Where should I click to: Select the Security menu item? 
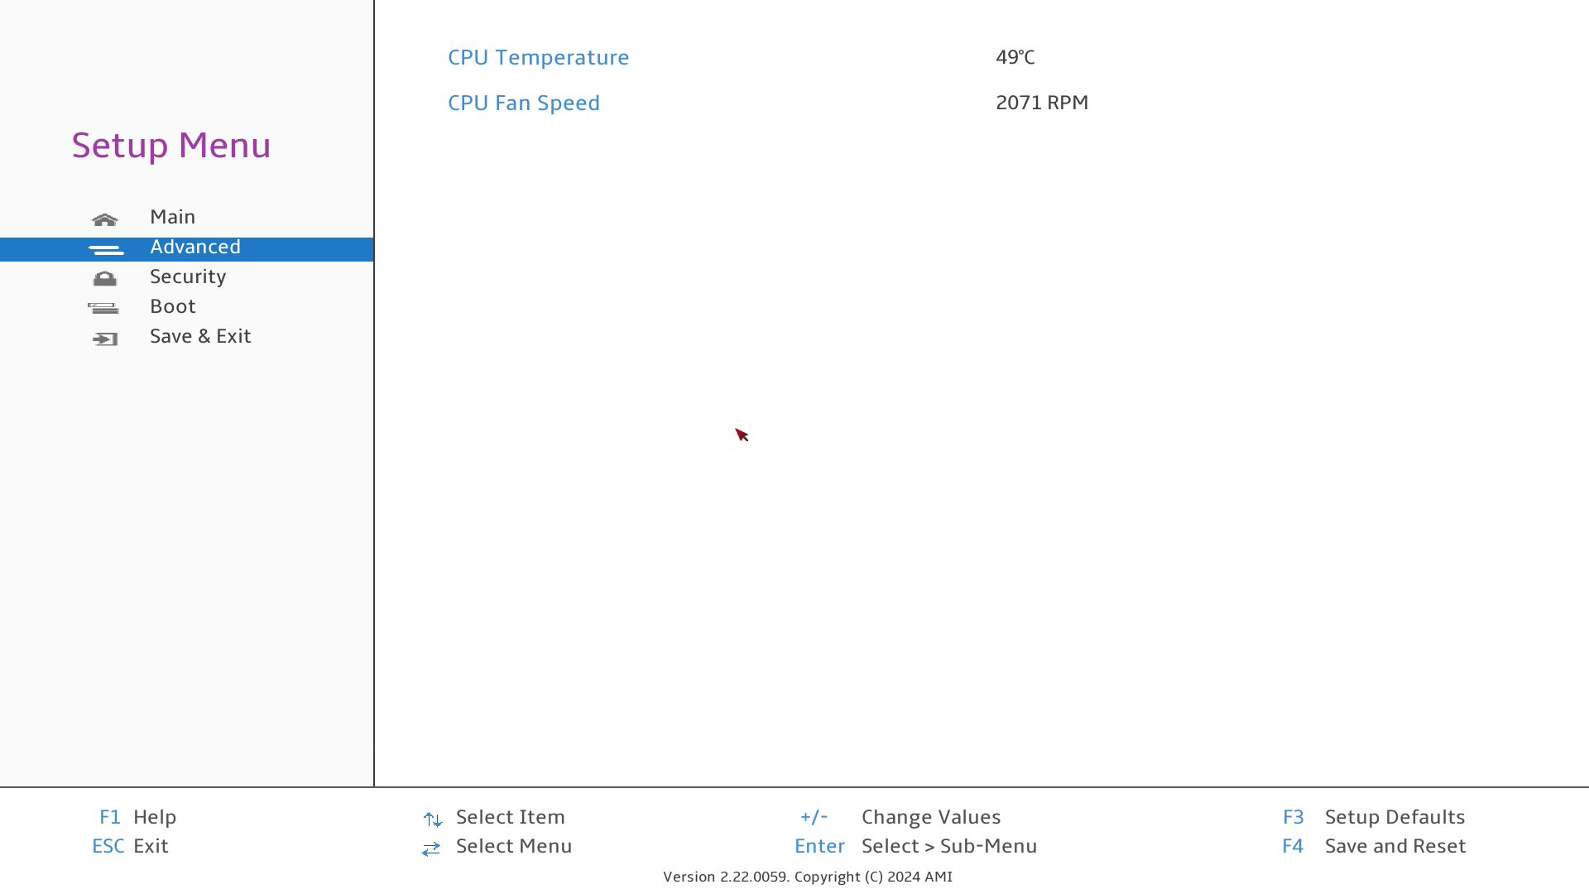[x=188, y=276]
